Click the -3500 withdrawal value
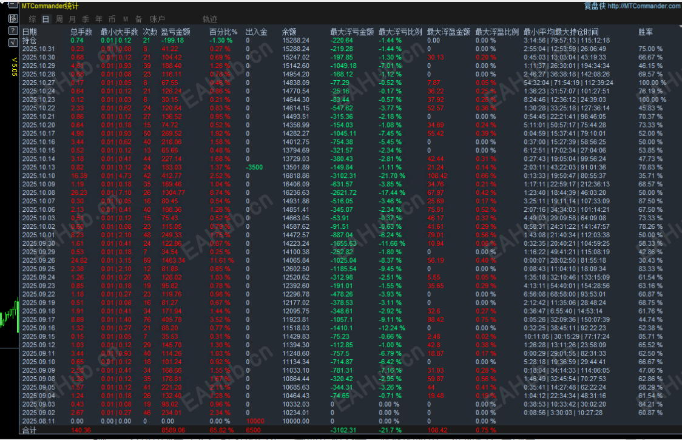 [x=254, y=167]
